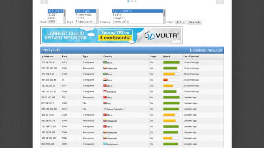Select the second carousel dot

pyautogui.click(x=132, y=1)
